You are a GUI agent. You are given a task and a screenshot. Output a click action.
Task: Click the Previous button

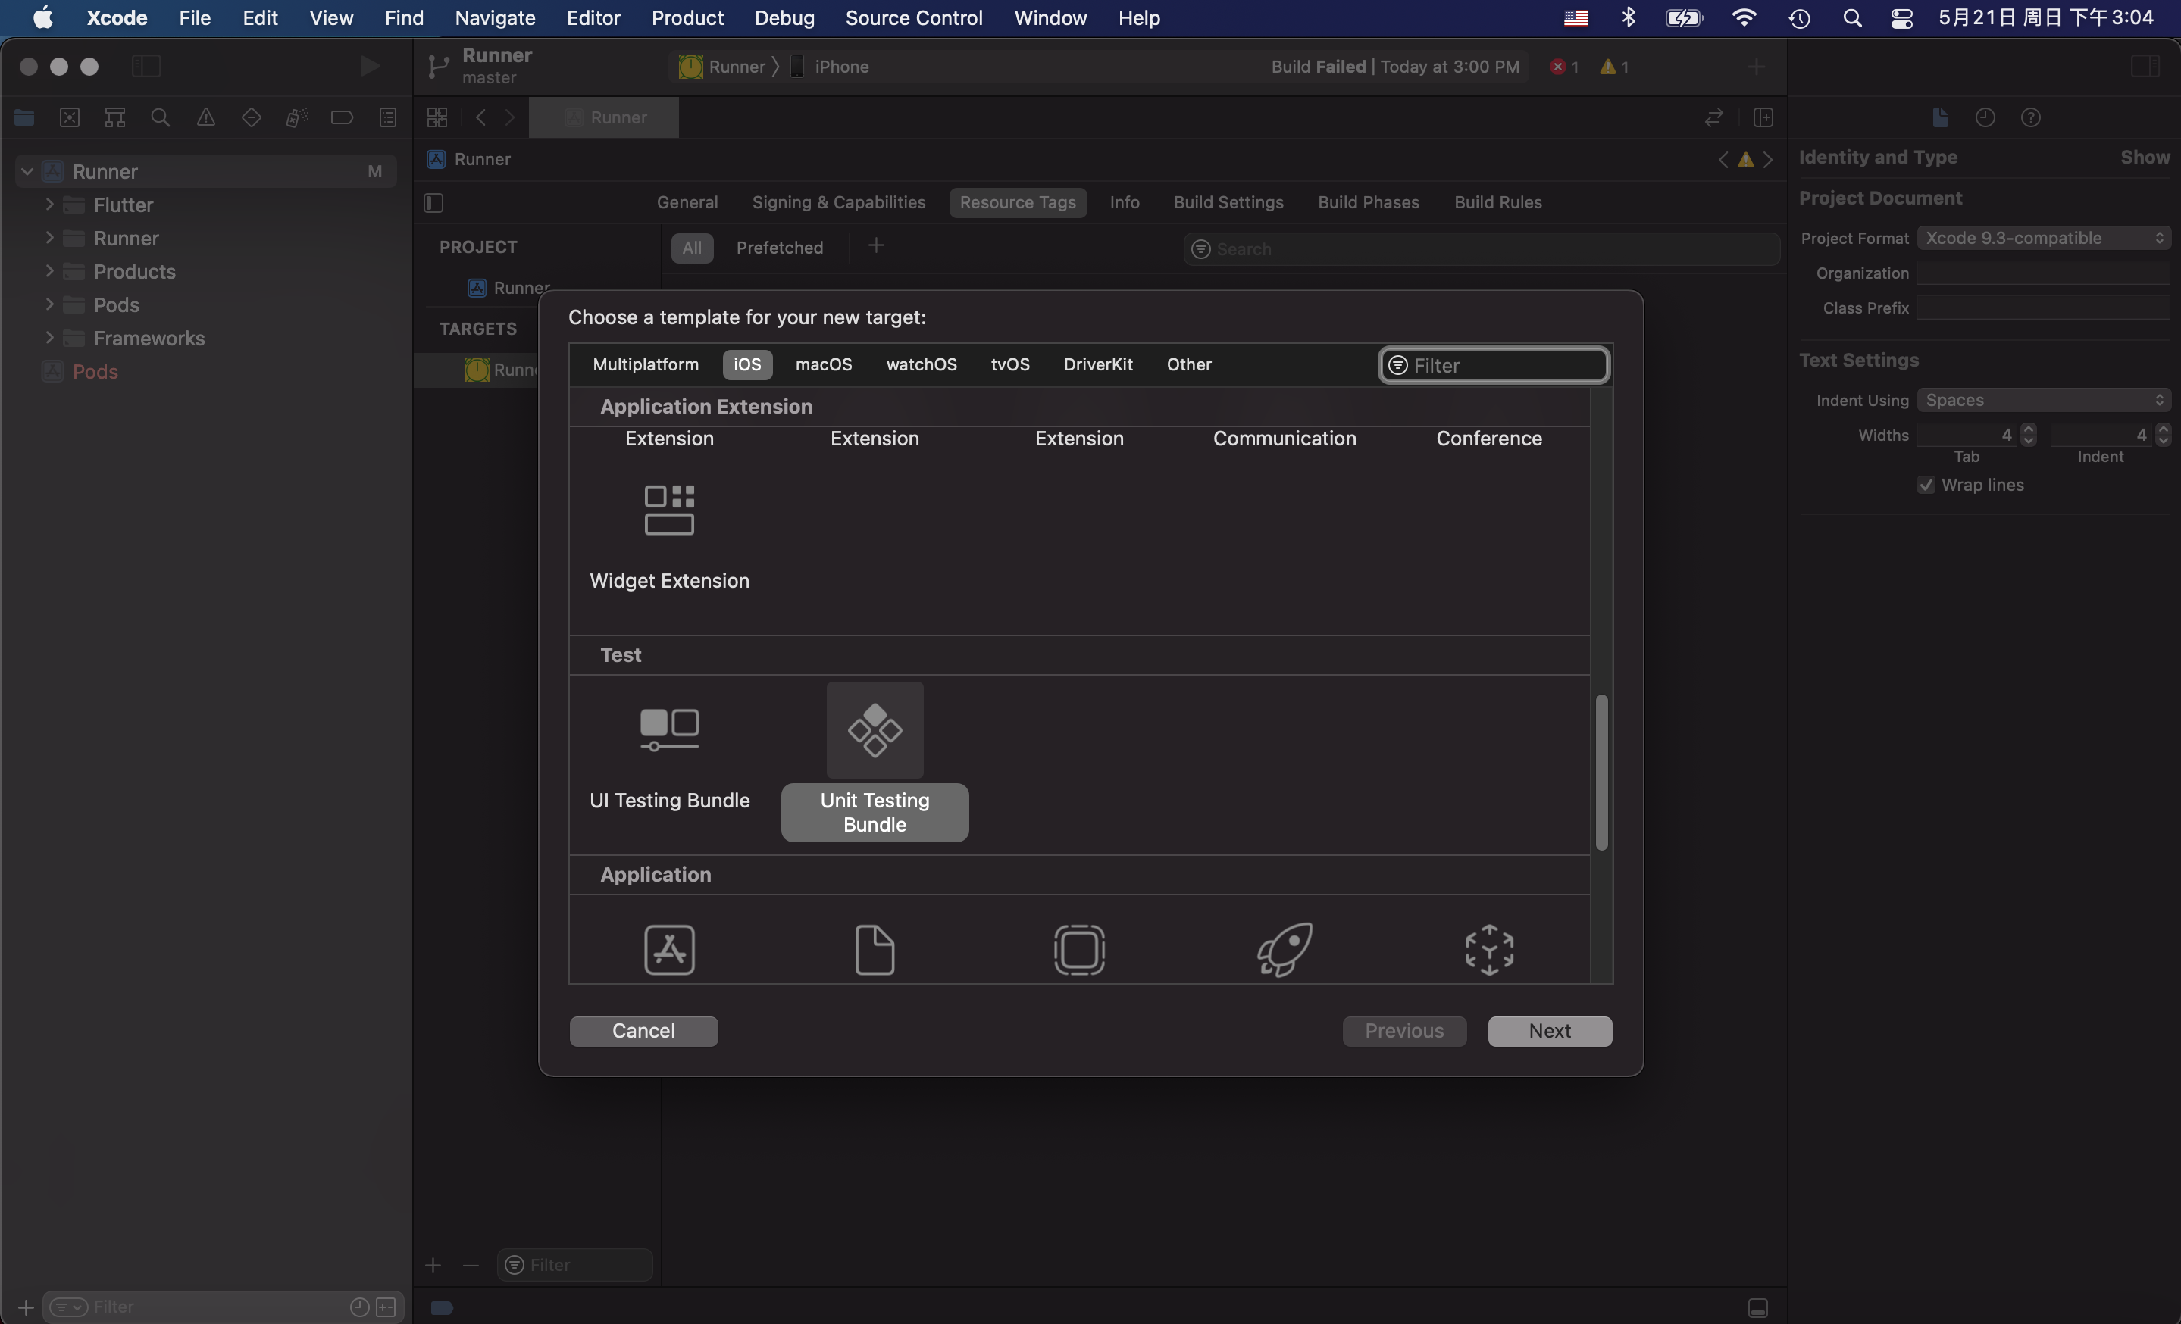pyautogui.click(x=1403, y=1030)
